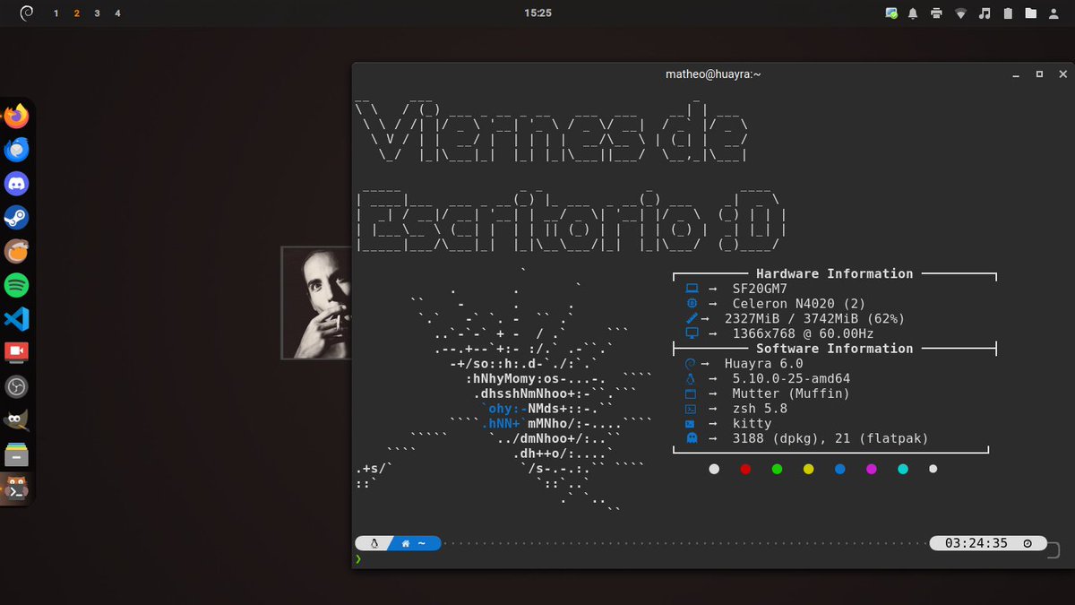
Task: Click the 'SF20GM7' model text
Action: (760, 289)
